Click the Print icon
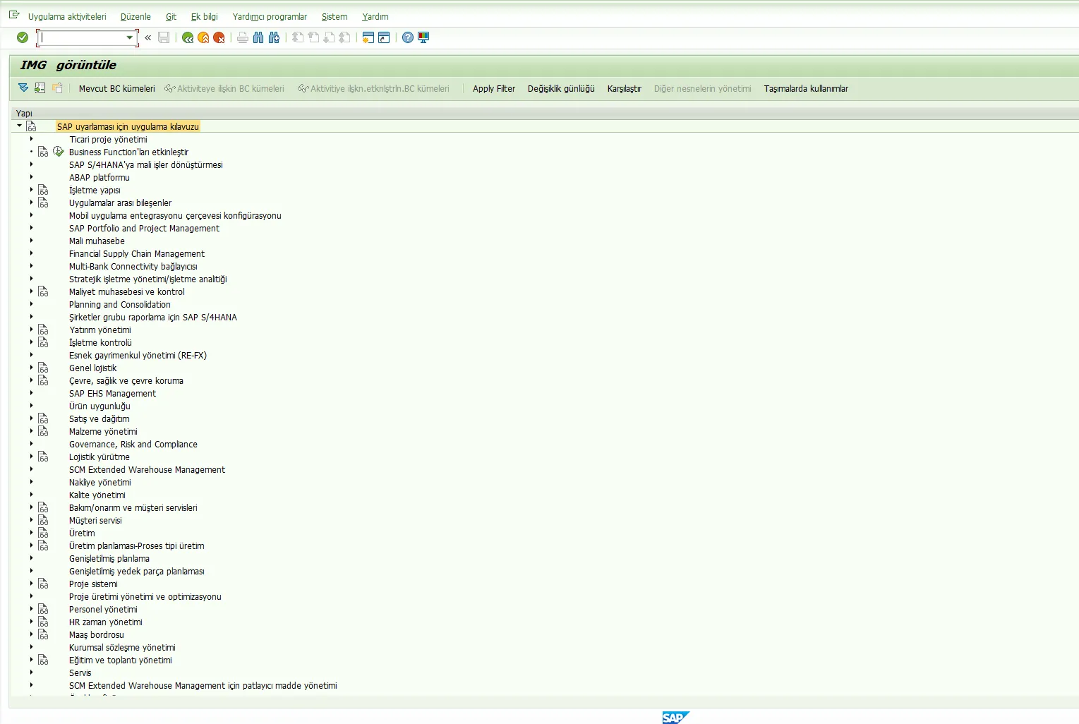 pyautogui.click(x=243, y=37)
